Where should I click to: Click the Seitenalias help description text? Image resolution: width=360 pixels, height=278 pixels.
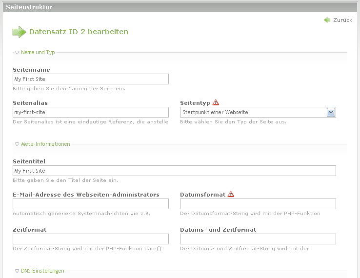[x=90, y=122]
